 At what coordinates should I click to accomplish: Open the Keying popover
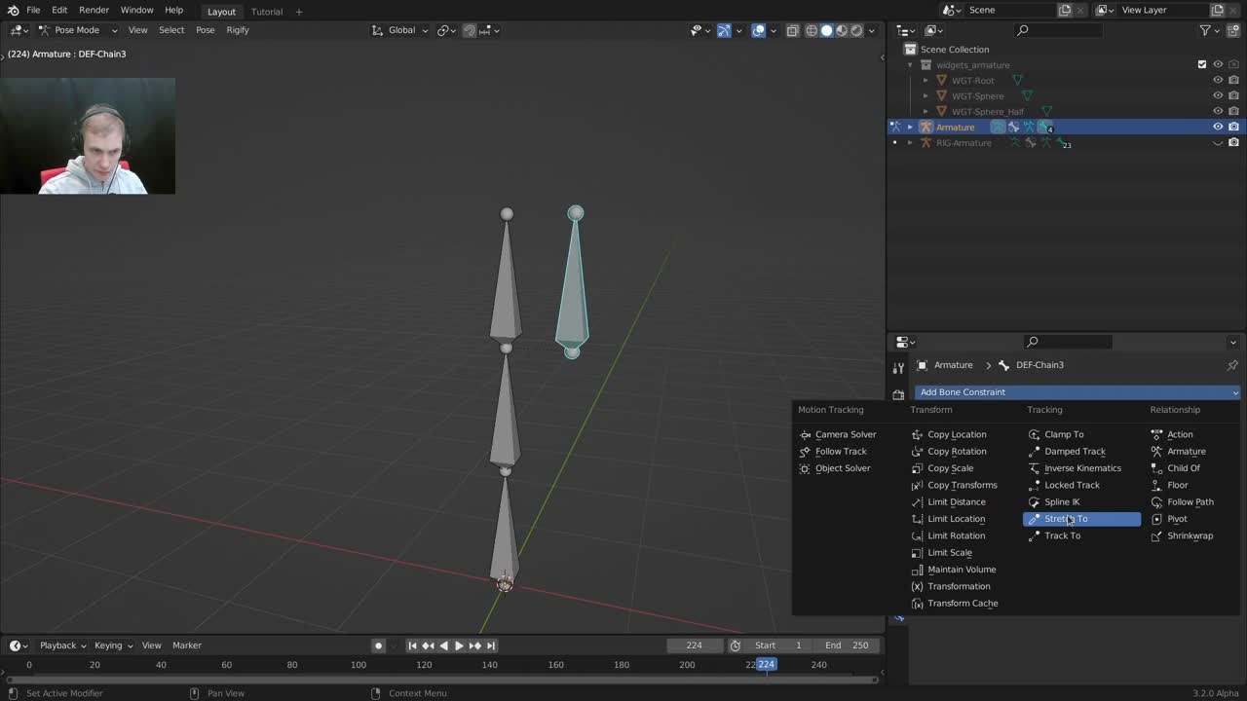click(x=113, y=646)
